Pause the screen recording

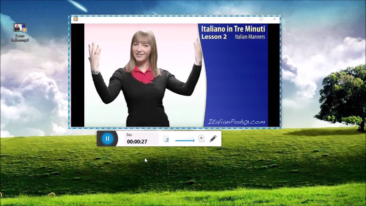[108, 139]
